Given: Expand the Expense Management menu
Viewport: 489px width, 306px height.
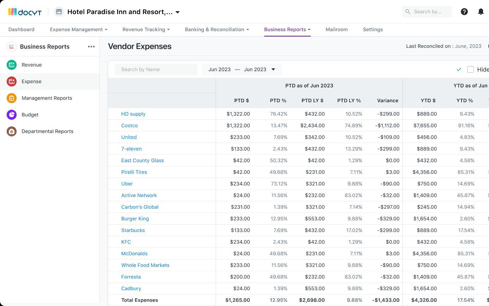Looking at the screenshot, I should coord(79,30).
